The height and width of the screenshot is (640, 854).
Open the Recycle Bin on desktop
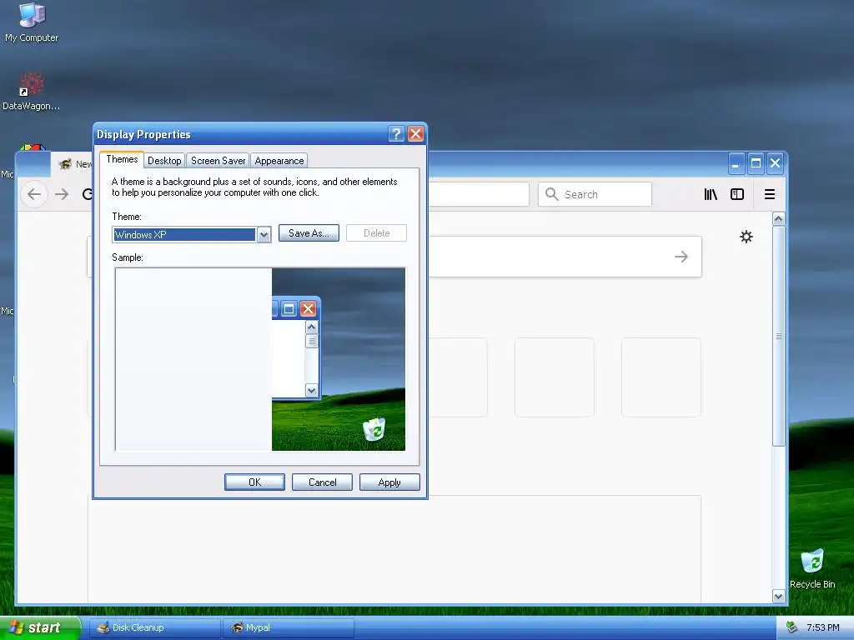point(812,568)
